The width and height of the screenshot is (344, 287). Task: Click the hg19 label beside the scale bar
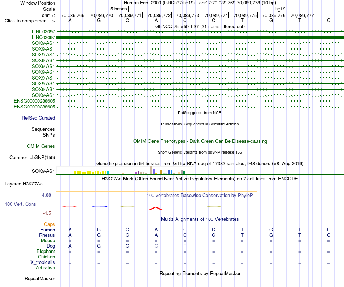280,9
